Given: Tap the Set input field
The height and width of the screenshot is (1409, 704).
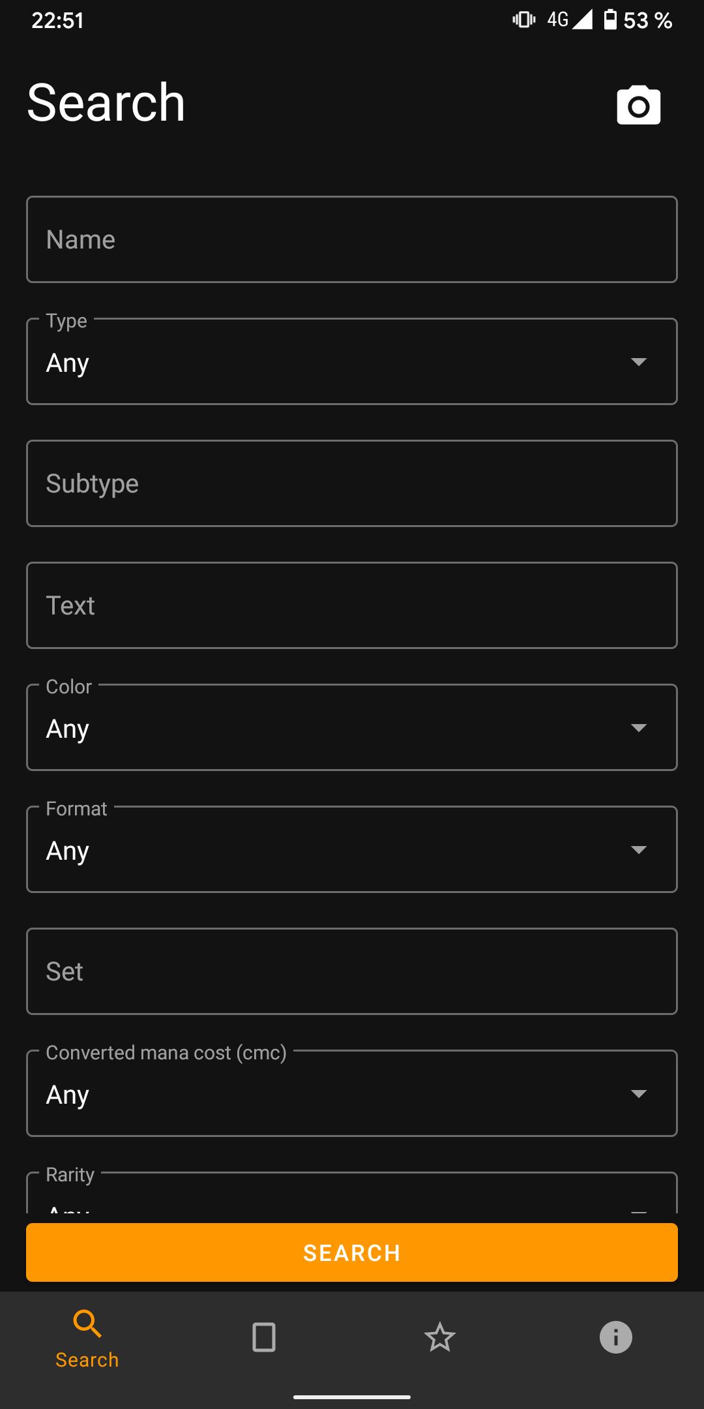Looking at the screenshot, I should point(352,971).
